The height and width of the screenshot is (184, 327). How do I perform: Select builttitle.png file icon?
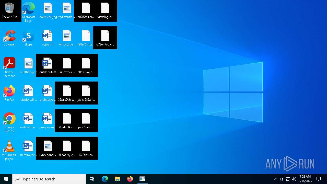click(x=28, y=66)
